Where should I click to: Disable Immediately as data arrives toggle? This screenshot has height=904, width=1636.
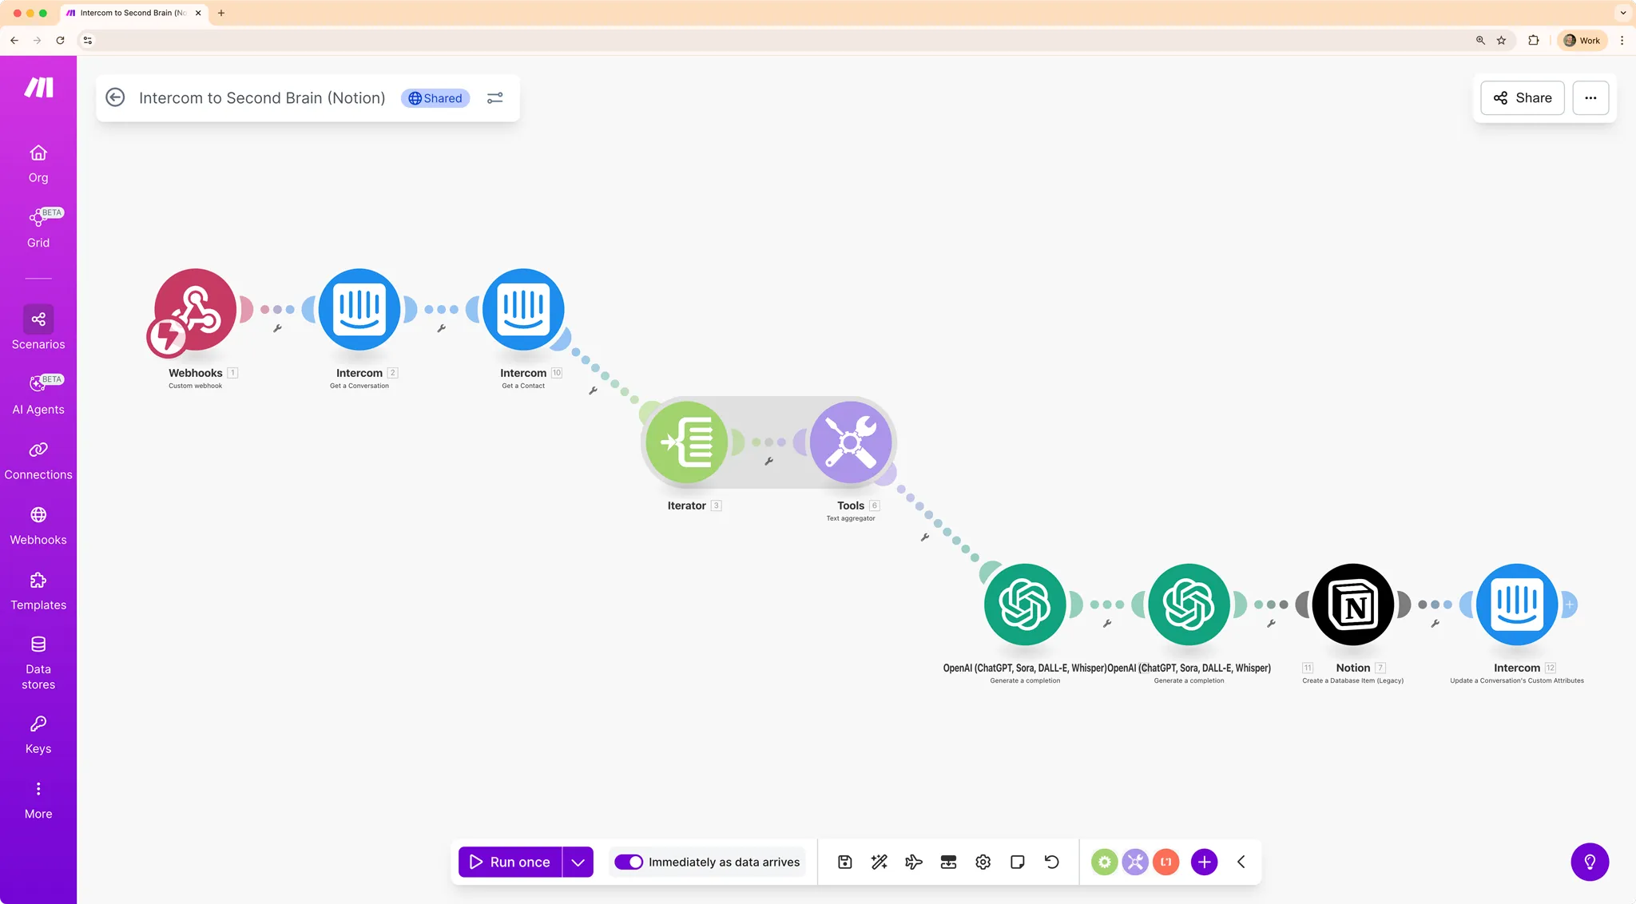[x=629, y=862]
